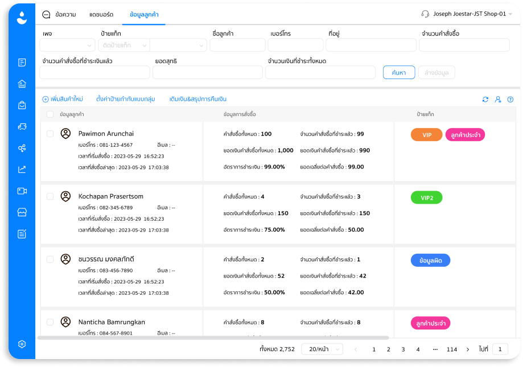Click the ค้นหา search button
The height and width of the screenshot is (367, 523).
[399, 72]
